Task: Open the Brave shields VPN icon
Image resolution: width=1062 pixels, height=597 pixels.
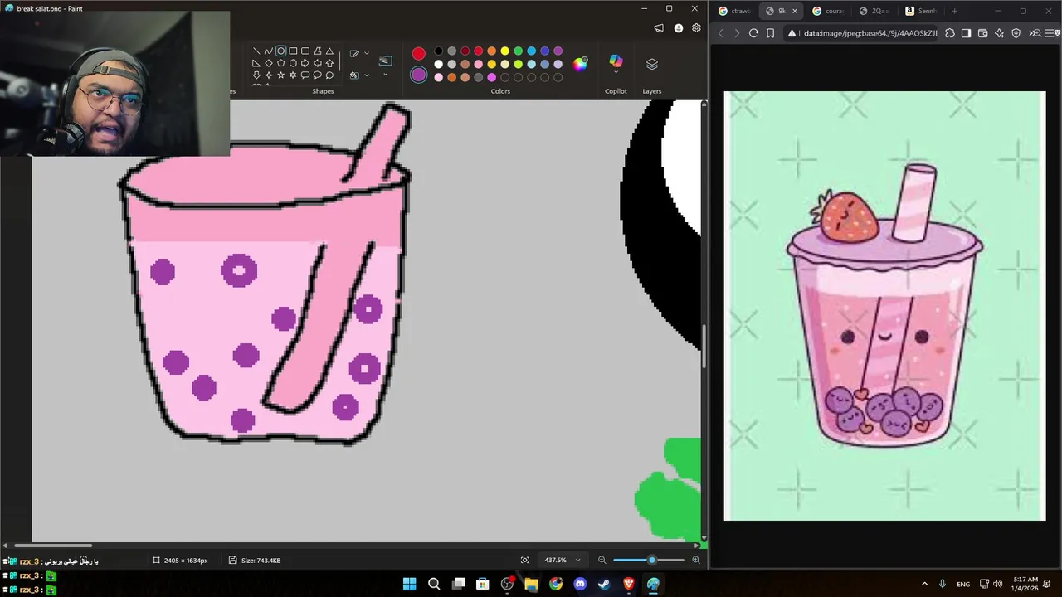Action: coord(1016,33)
